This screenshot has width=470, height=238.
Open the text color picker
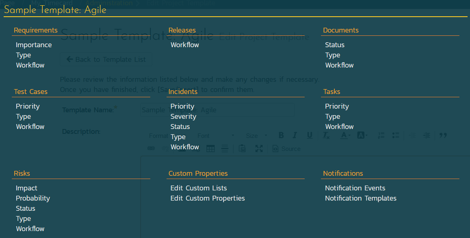[345, 135]
